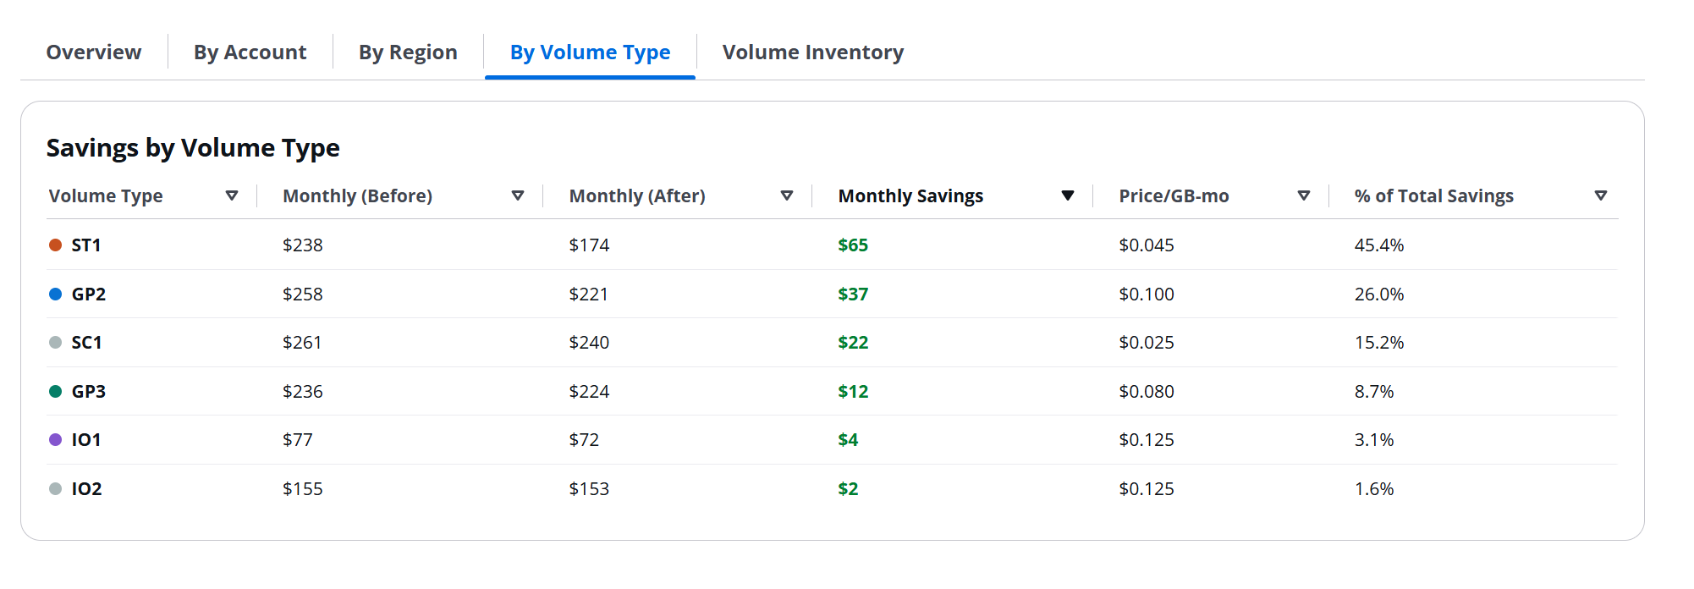Click the orange ST1 color dot
1694x589 pixels.
pyautogui.click(x=56, y=245)
